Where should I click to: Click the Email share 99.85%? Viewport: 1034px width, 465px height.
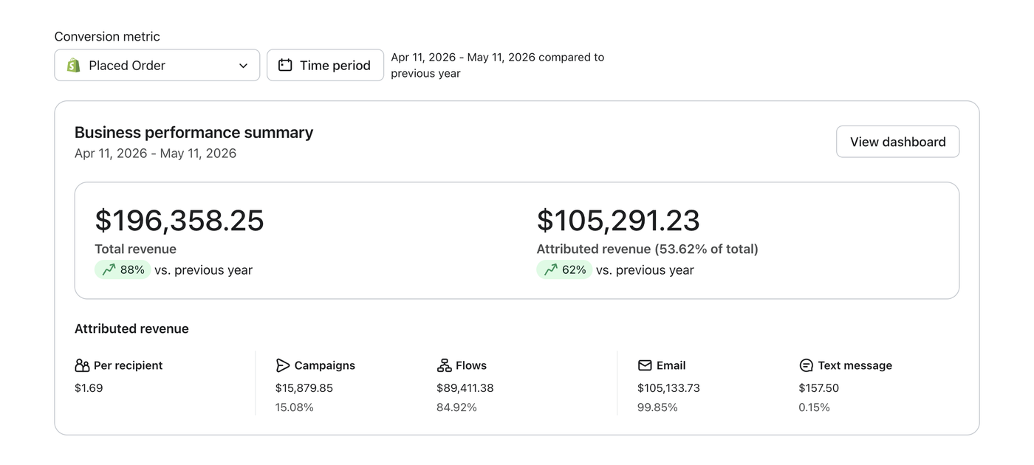tap(657, 407)
